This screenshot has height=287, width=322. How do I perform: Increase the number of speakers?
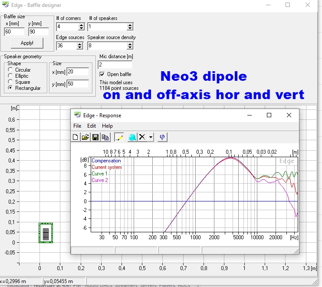(x=130, y=25)
